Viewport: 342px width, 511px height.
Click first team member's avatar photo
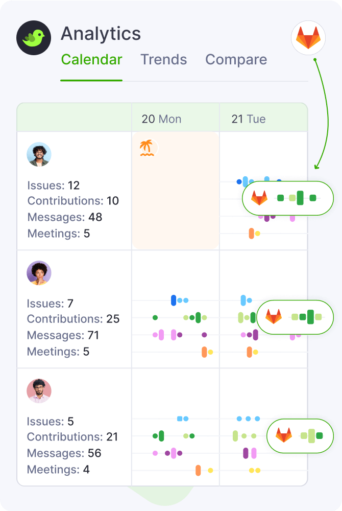pos(39,154)
